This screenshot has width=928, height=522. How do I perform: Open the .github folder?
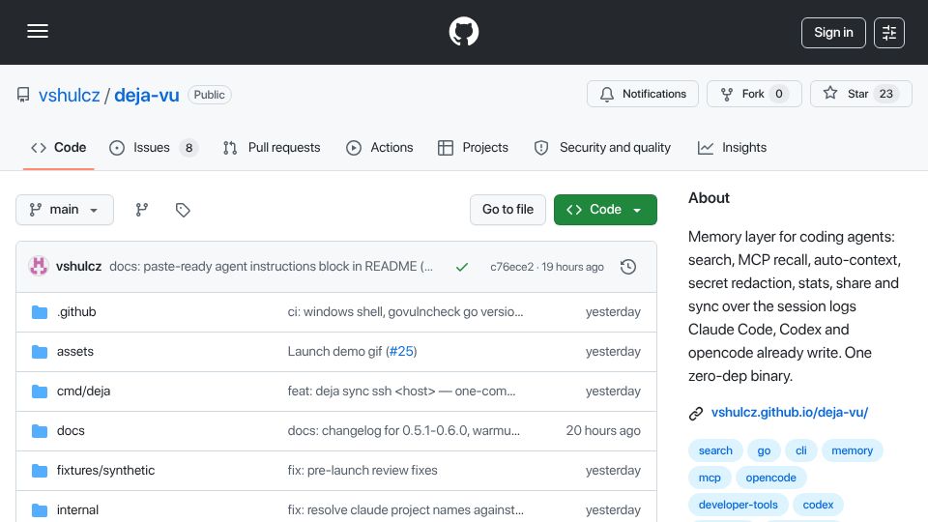tap(76, 312)
